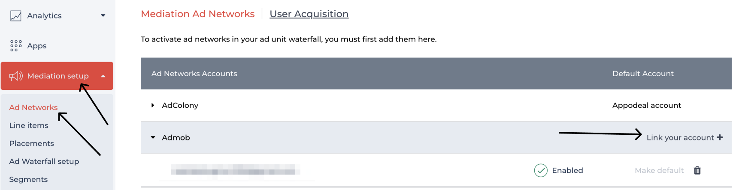Collapse Mediation setup with its arrow
The image size is (751, 190).
[x=103, y=76]
